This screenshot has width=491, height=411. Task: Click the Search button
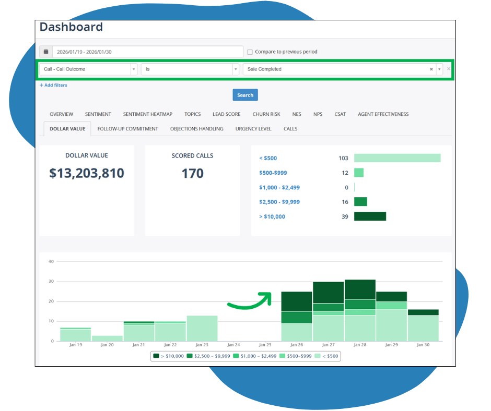[x=245, y=95]
